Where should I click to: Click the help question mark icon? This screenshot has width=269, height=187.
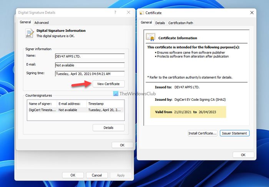(x=115, y=12)
